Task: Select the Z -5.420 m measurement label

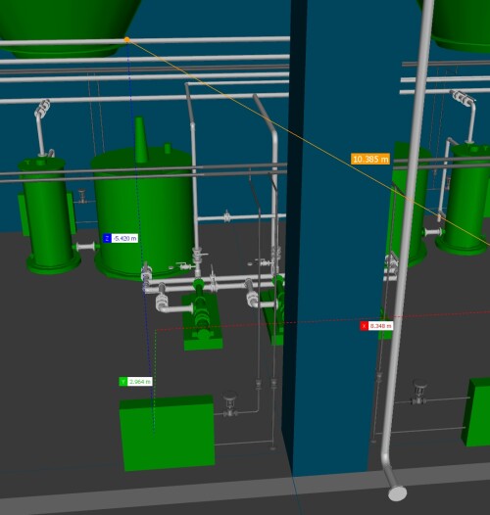Action: [x=120, y=238]
